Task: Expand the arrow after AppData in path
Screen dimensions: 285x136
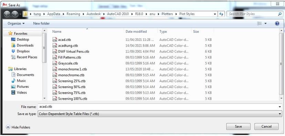Action: [x=63, y=14]
